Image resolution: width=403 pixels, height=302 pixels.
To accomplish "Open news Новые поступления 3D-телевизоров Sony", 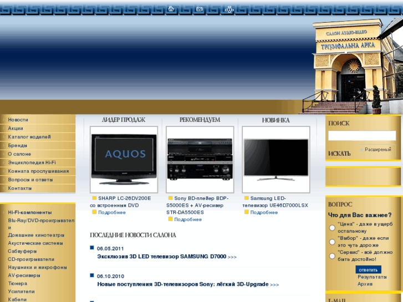I will click(x=183, y=284).
